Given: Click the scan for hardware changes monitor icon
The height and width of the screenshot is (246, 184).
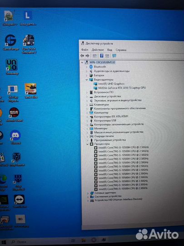Looking at the screenshot, I should click(x=114, y=56).
